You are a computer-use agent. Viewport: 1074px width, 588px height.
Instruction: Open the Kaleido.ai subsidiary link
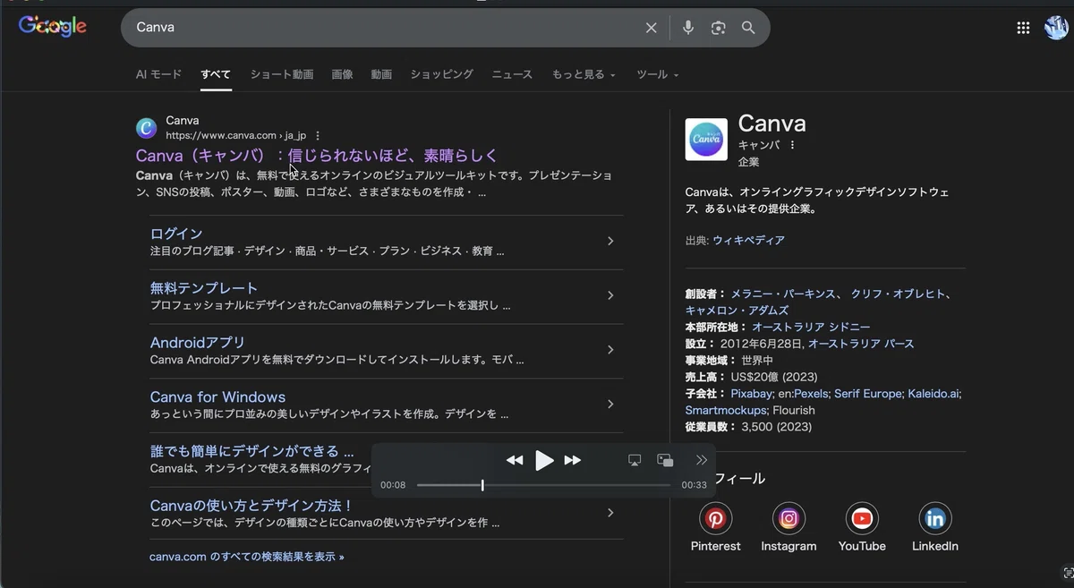pos(933,394)
